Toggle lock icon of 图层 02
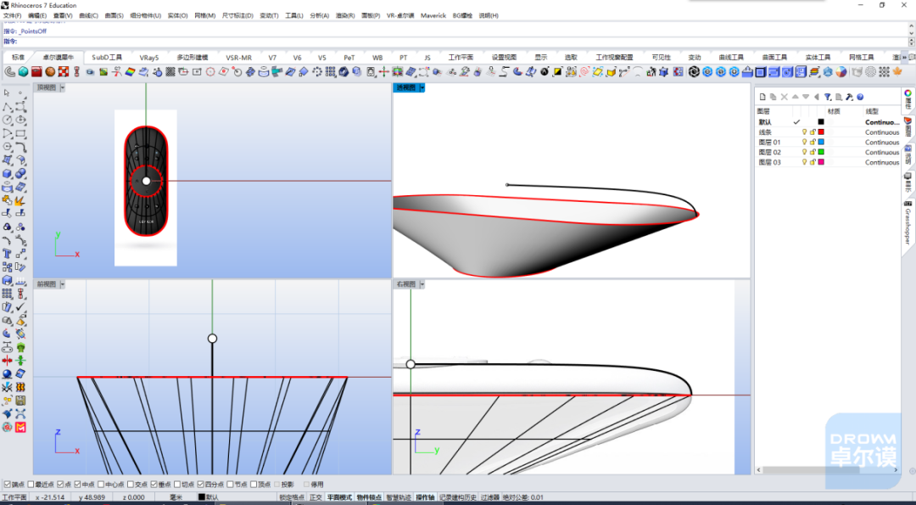This screenshot has width=916, height=505. [x=812, y=152]
